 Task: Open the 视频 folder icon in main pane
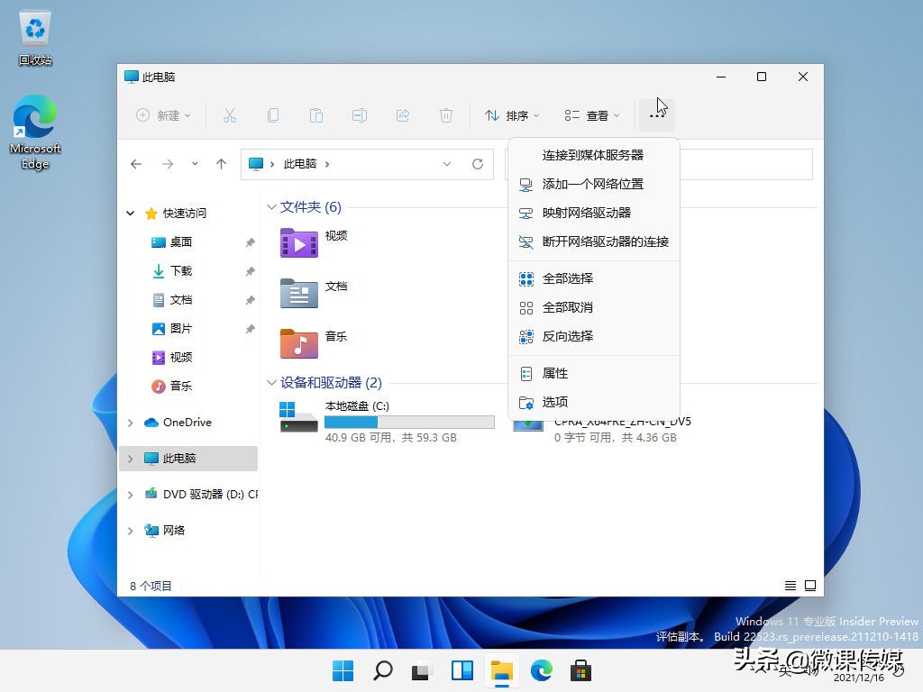(x=298, y=242)
